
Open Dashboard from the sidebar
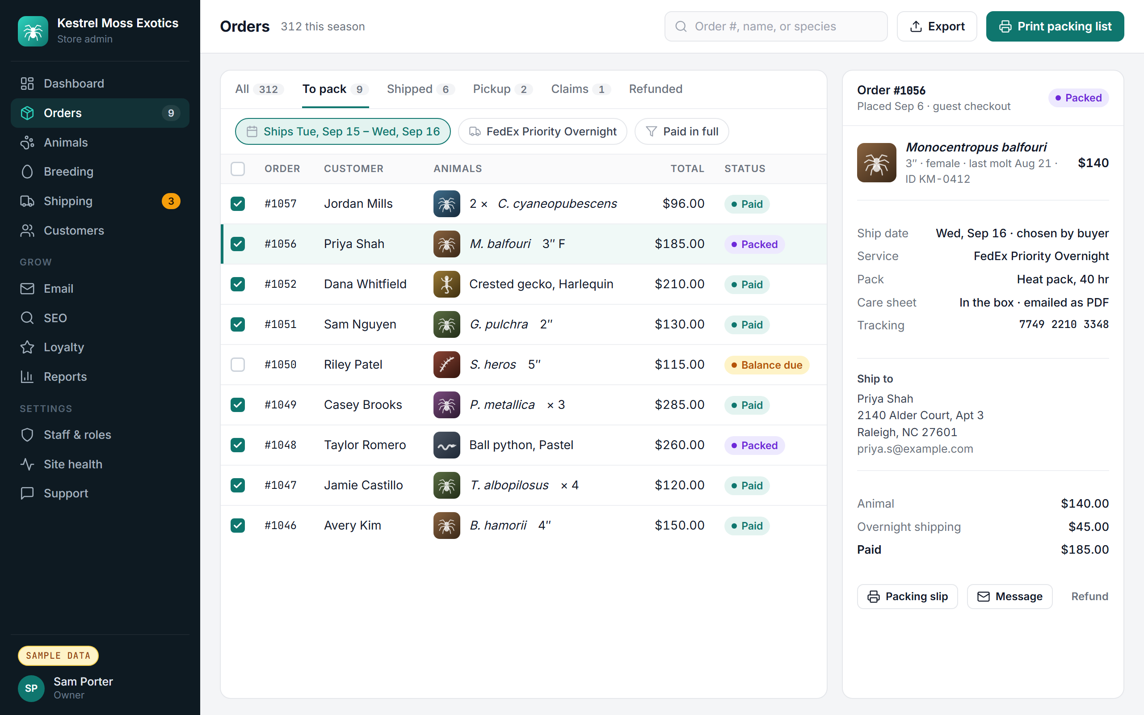(x=100, y=83)
